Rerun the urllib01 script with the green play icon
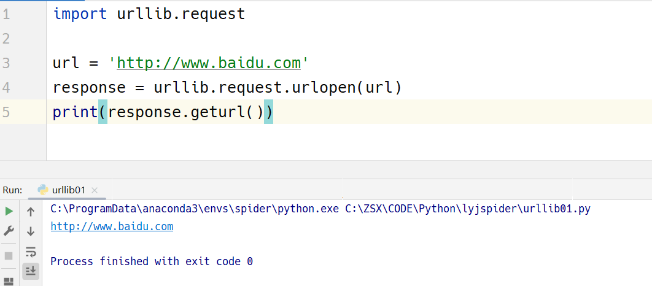Screen dimensions: 652x286 tap(9, 212)
